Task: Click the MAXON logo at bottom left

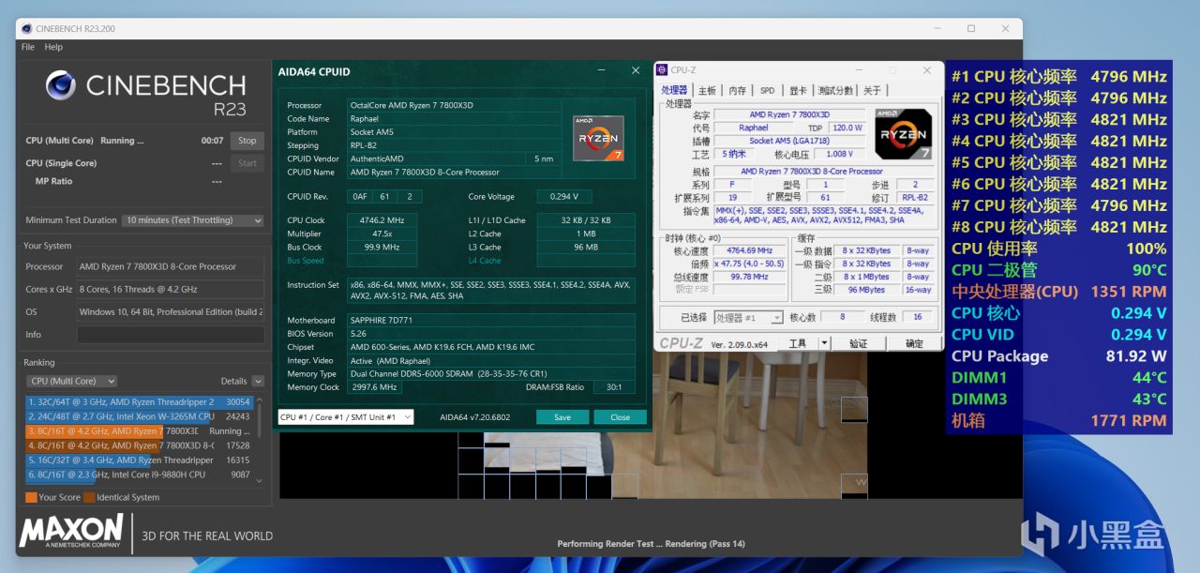Action: (x=71, y=530)
